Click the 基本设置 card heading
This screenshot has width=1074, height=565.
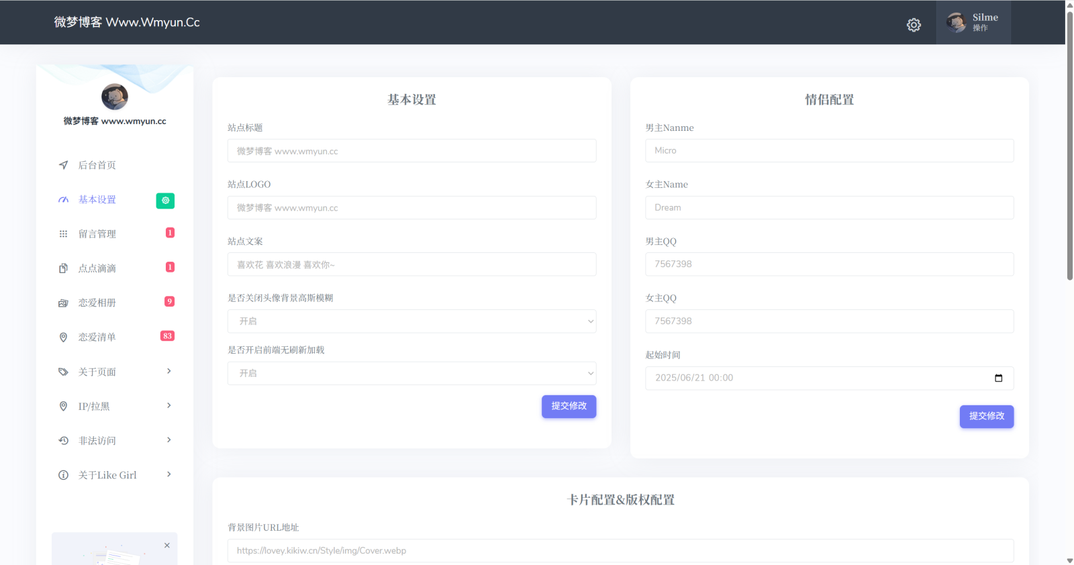[411, 100]
